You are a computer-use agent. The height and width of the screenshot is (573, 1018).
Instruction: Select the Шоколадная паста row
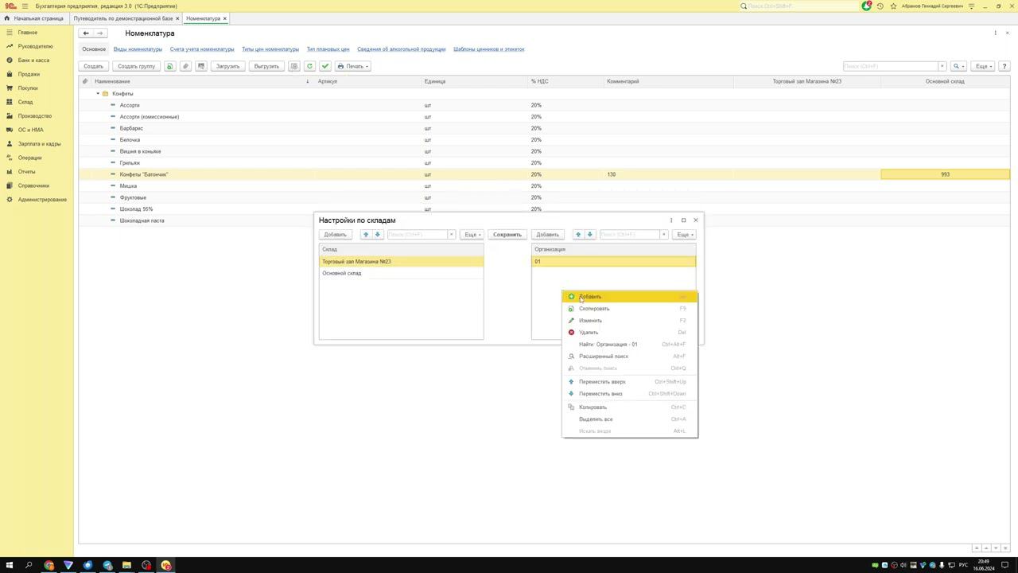[x=544, y=220]
